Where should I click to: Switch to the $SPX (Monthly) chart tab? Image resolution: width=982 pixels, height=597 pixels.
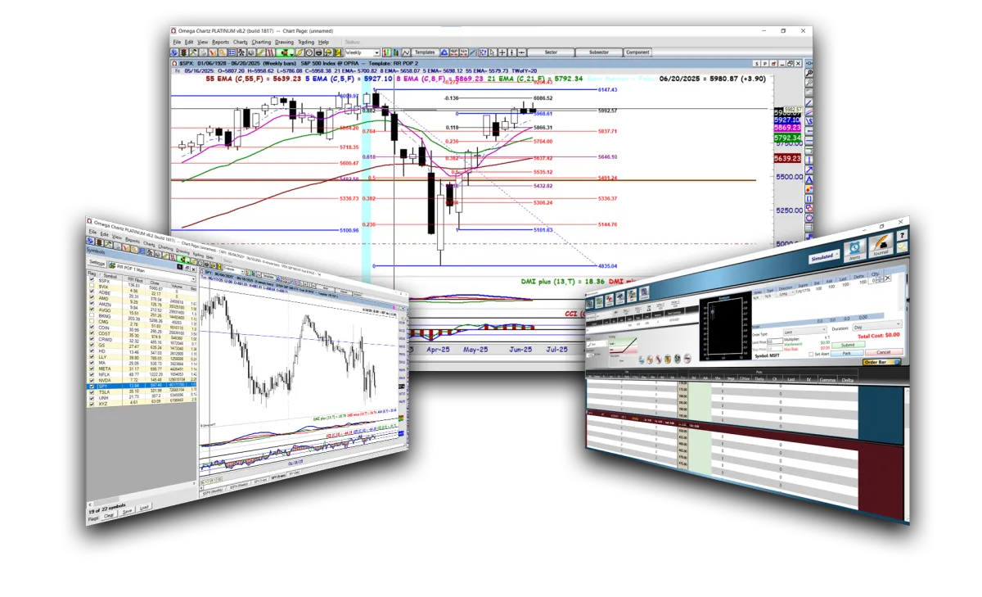point(214,491)
